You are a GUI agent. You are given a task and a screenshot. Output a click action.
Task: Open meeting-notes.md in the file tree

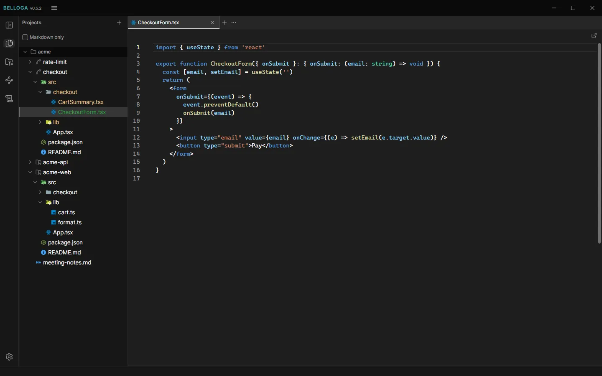coord(73,262)
